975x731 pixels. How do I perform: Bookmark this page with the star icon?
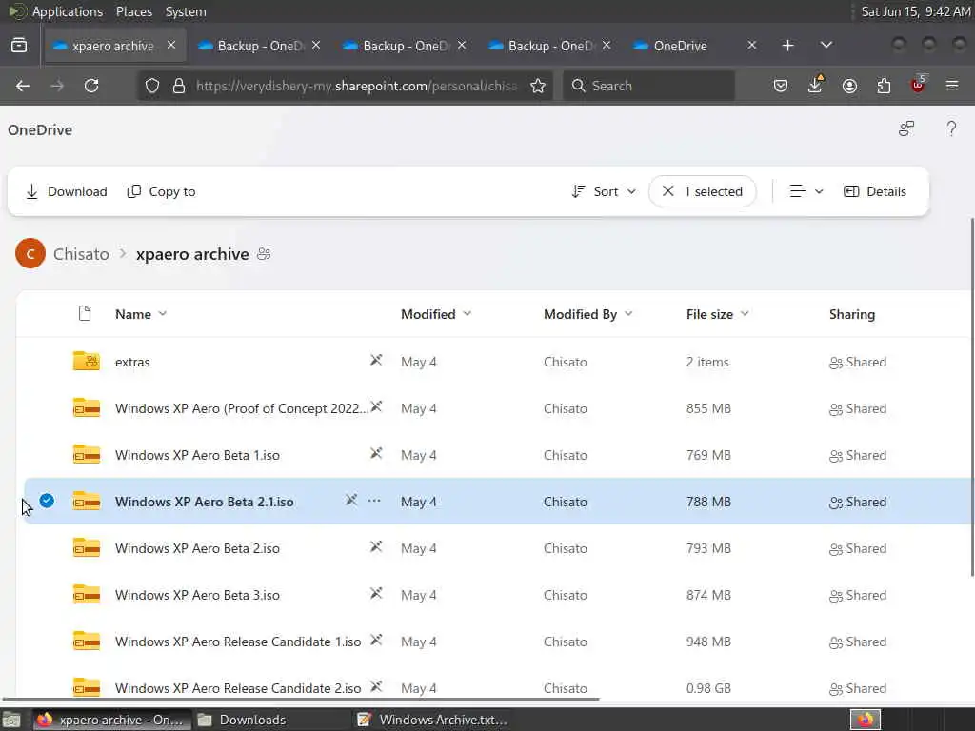click(538, 86)
